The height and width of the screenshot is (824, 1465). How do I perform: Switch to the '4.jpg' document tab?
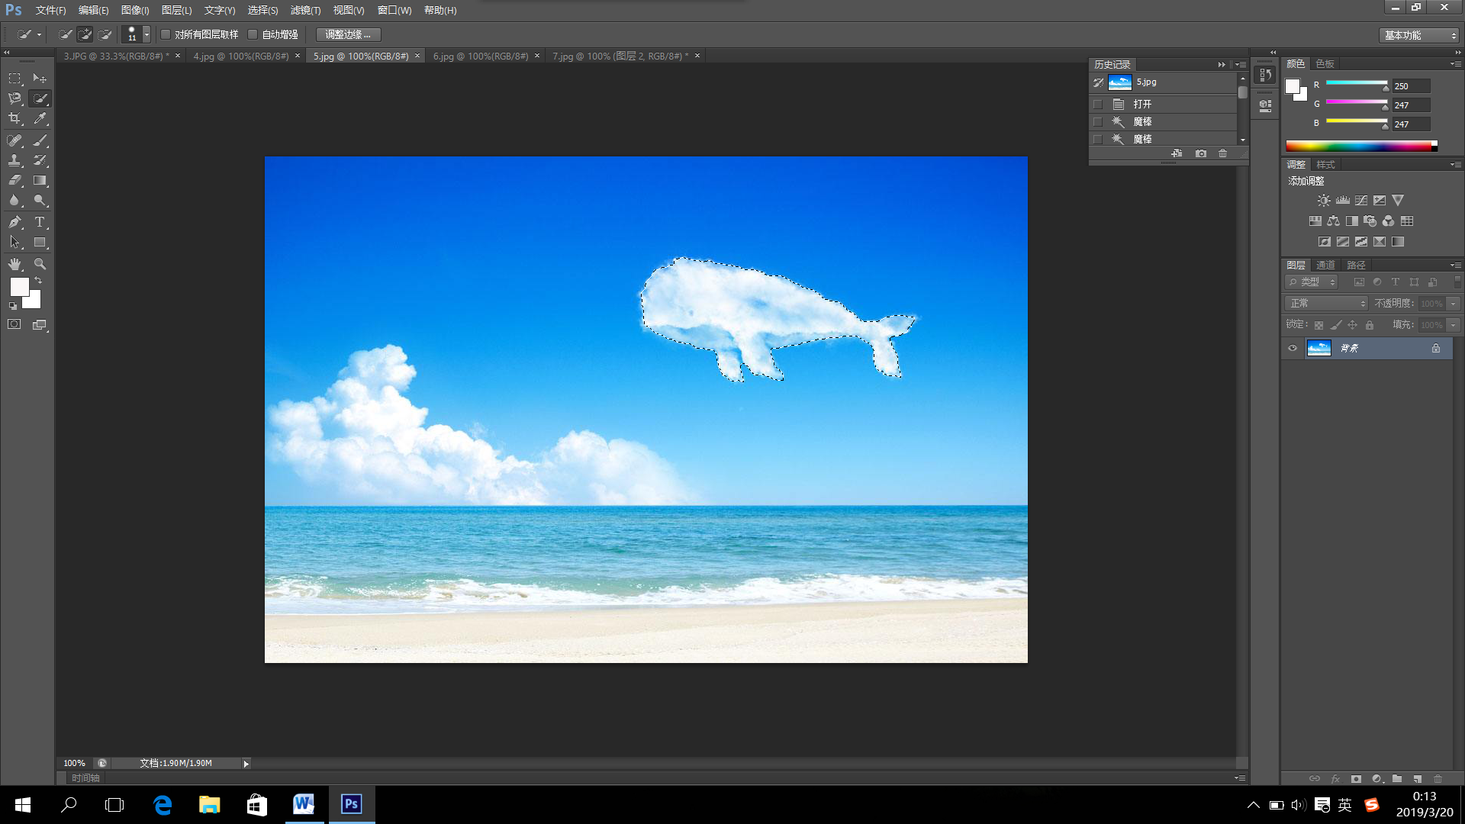coord(241,56)
